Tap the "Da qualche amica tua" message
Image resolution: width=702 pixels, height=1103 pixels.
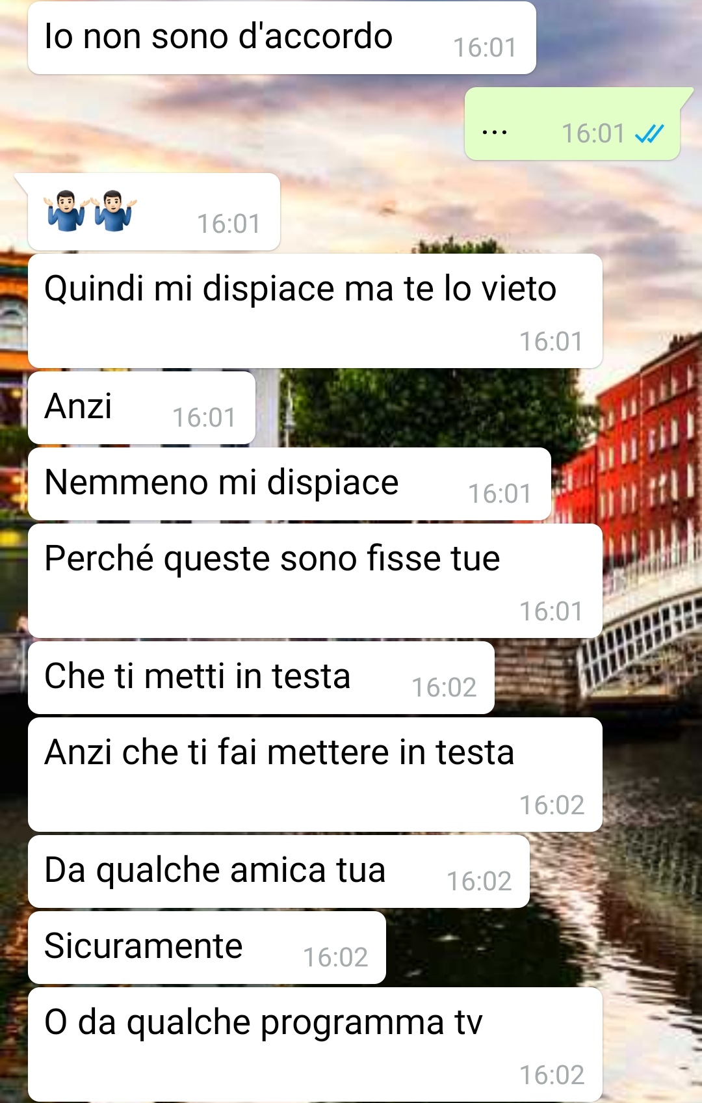pyautogui.click(x=279, y=871)
